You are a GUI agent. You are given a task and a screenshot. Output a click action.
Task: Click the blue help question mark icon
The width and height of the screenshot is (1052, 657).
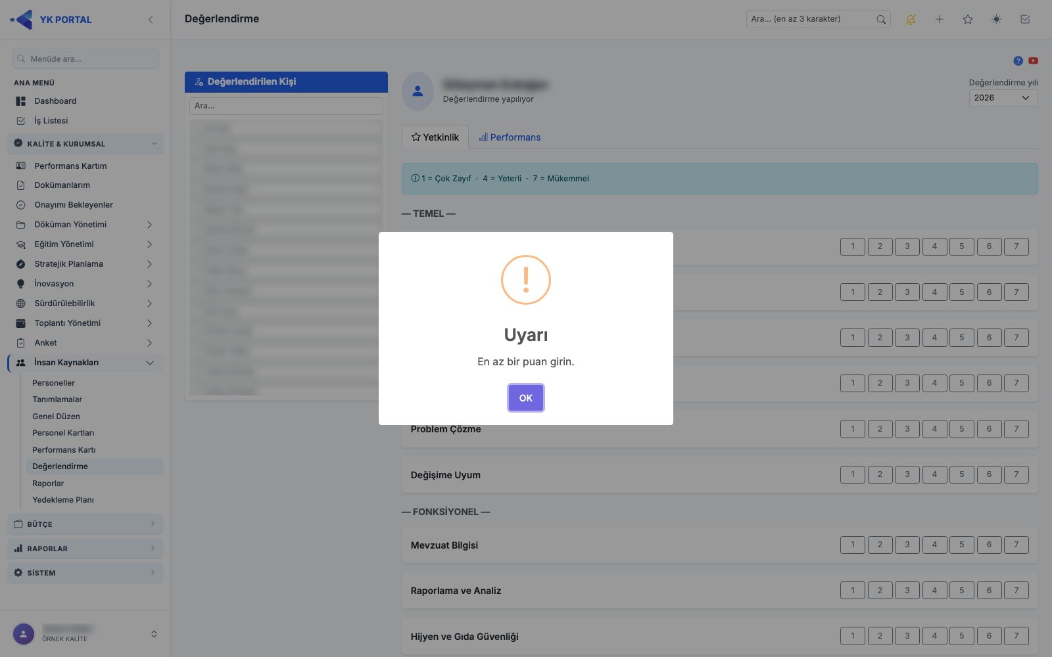[x=1018, y=60]
